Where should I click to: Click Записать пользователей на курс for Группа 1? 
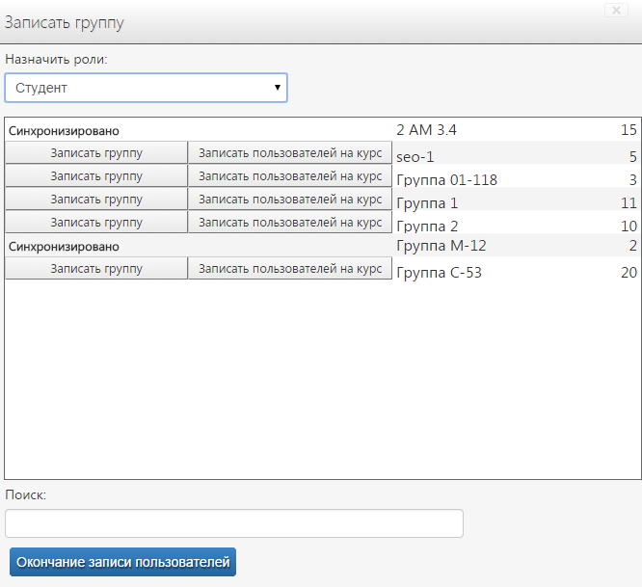[290, 200]
